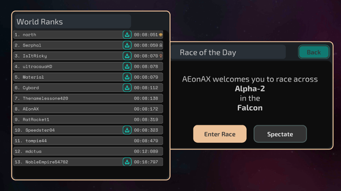Screen dimensions: 341x191
Task: Download Speedster04's replay ghost
Action: (127, 130)
